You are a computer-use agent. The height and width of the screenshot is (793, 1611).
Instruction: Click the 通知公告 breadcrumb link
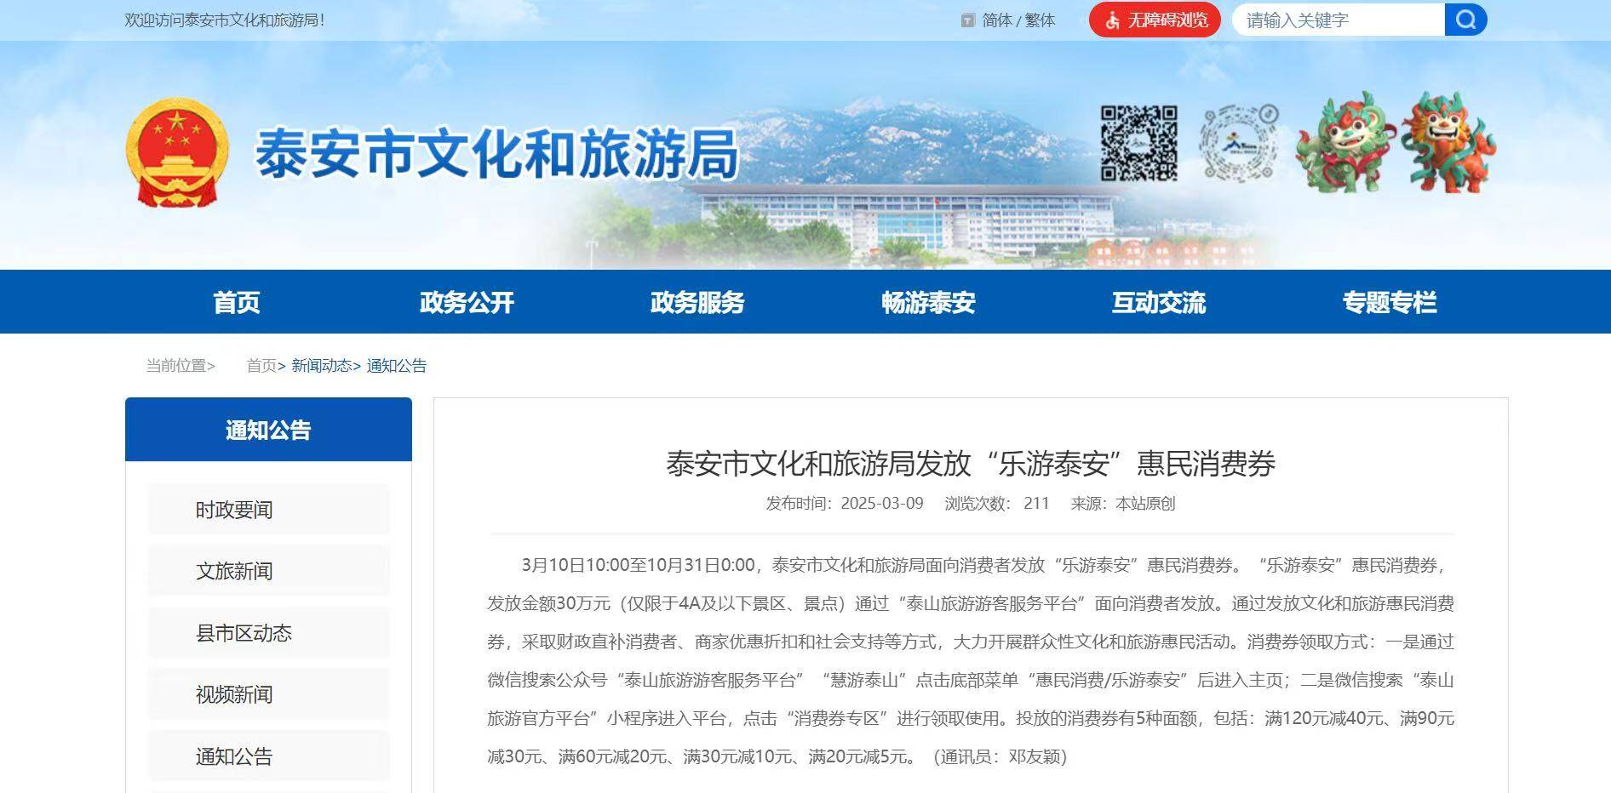click(x=397, y=366)
